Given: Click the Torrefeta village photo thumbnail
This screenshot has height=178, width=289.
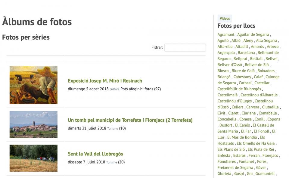Looking at the screenshot, I should [x=33, y=124].
